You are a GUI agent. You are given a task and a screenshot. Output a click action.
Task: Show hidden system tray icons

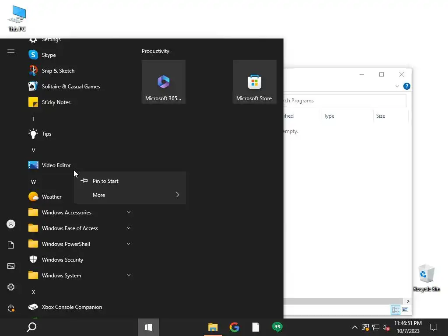354,327
